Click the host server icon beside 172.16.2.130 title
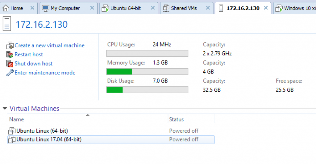 click(x=7, y=24)
